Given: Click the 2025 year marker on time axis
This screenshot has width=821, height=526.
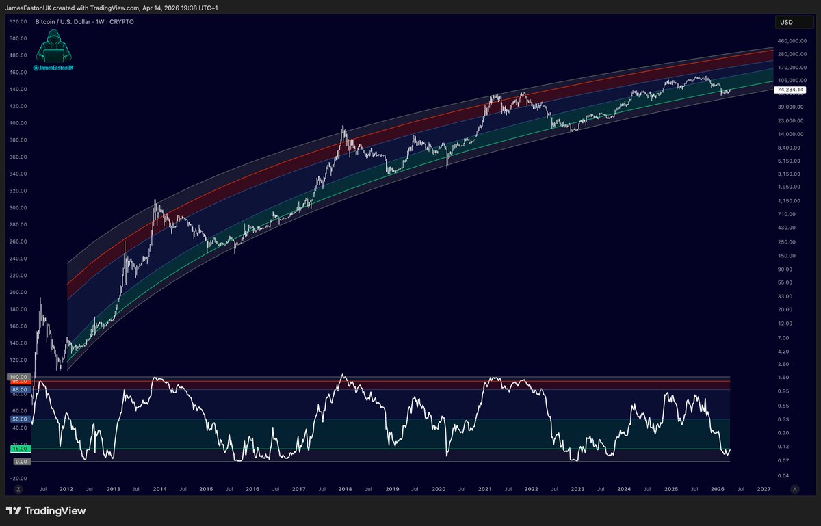Looking at the screenshot, I should [x=670, y=490].
